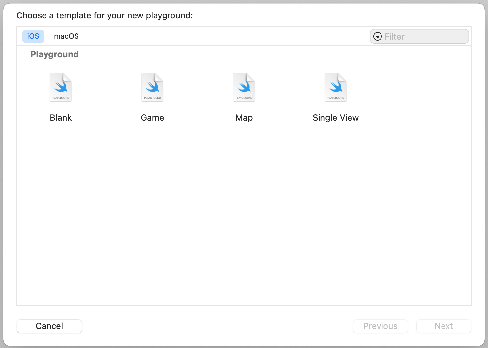488x348 pixels.
Task: Open the Blank template's Swift file icon
Action: [60, 87]
